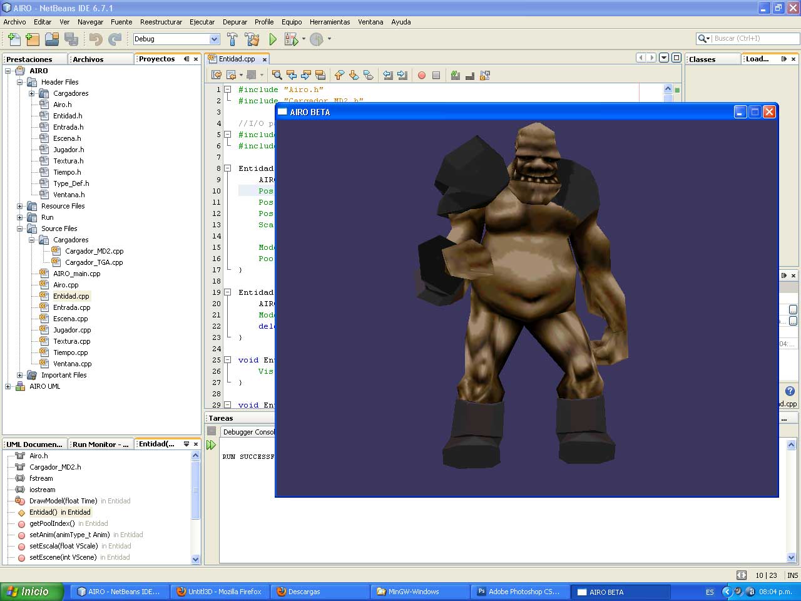801x601 pixels.
Task: Open MinGW-Windows folder in taskbar
Action: coord(421,592)
